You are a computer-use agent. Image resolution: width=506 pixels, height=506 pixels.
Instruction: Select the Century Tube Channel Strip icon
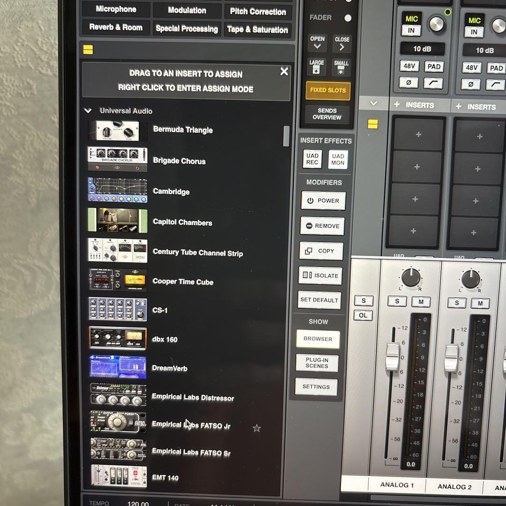(x=118, y=250)
